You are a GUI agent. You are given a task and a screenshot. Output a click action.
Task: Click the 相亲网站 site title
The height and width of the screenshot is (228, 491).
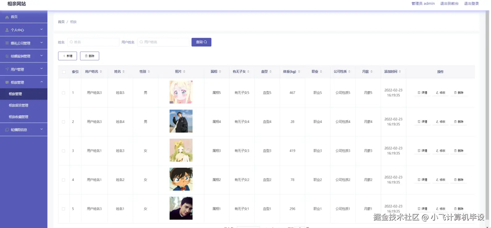click(17, 4)
